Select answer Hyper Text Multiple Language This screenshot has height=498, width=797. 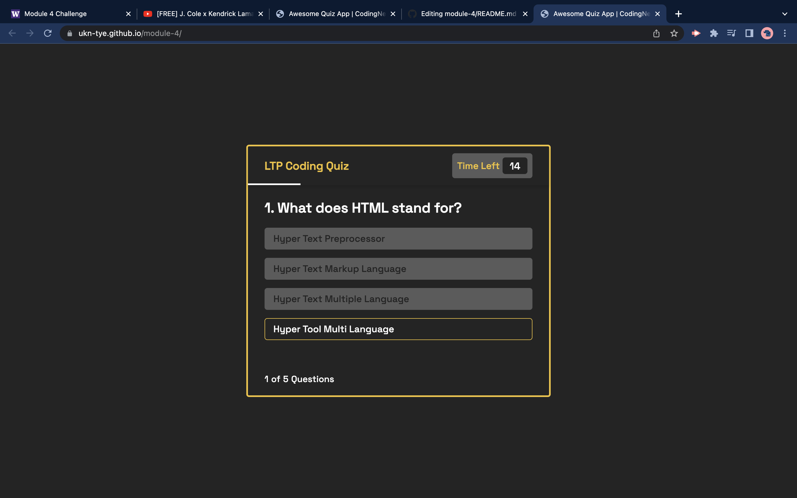tap(398, 299)
